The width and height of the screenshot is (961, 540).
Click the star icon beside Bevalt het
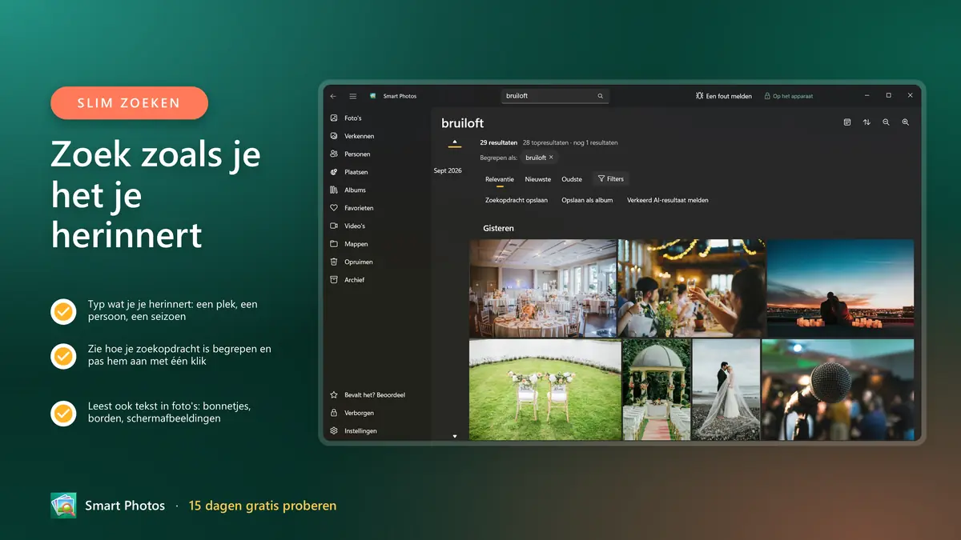334,395
